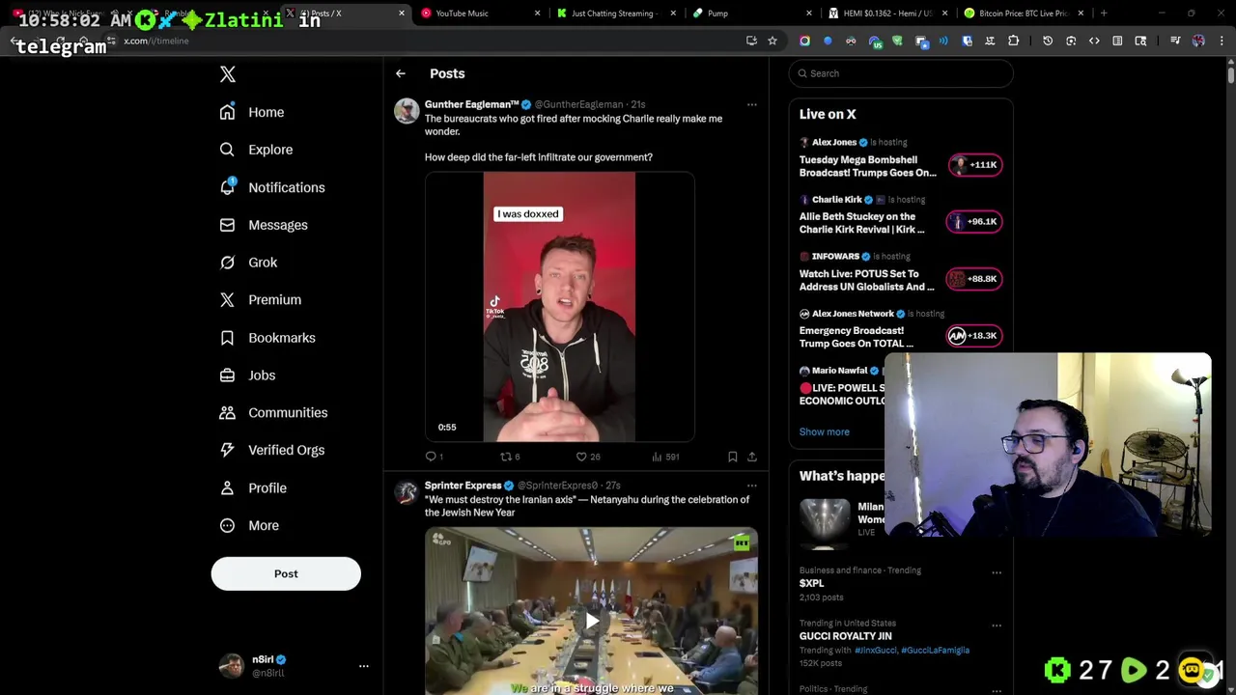Open more options on Gunther Eagleman post
This screenshot has width=1236, height=695.
[x=751, y=104]
